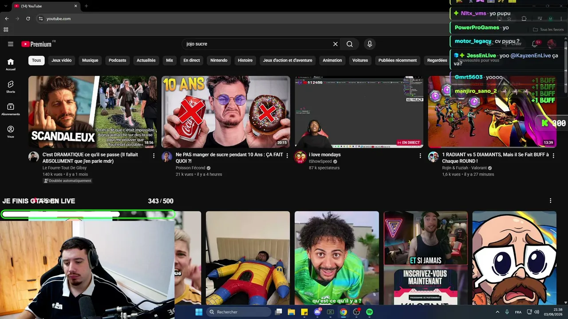Open 'C'est DRAMATIQUE ce qu'il se passe' video title
Image resolution: width=568 pixels, height=319 pixels.
tap(90, 158)
